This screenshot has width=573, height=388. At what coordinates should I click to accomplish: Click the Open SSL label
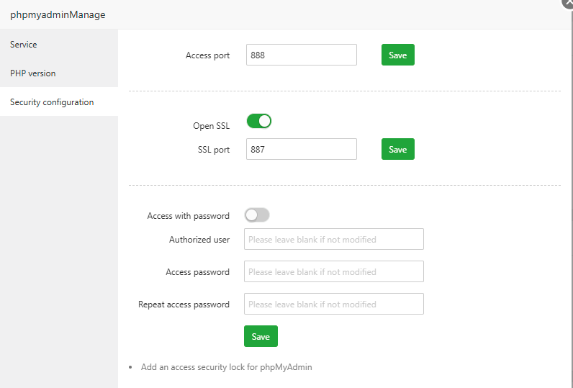[211, 126]
